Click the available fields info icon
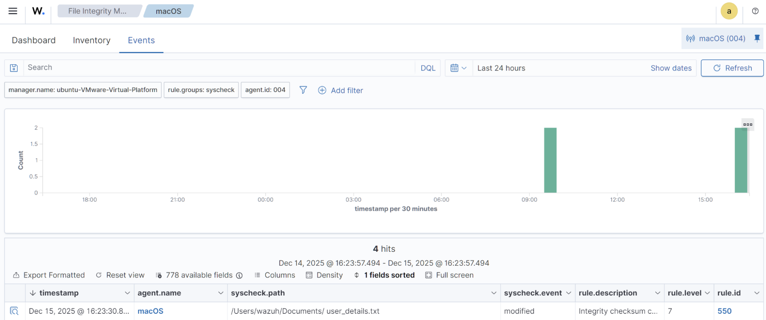Viewport: 766px width, 320px height. tap(239, 275)
